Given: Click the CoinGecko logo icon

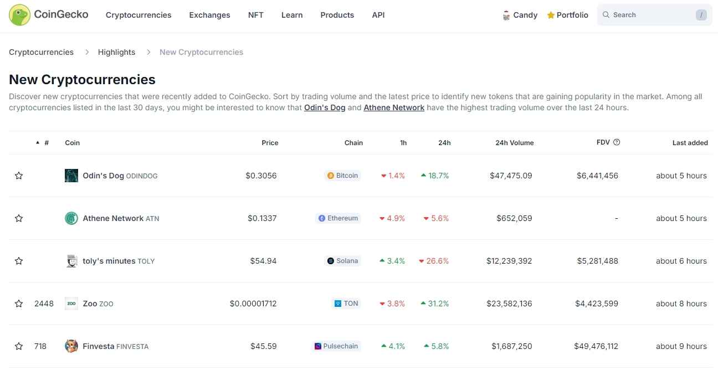Looking at the screenshot, I should click(x=20, y=15).
